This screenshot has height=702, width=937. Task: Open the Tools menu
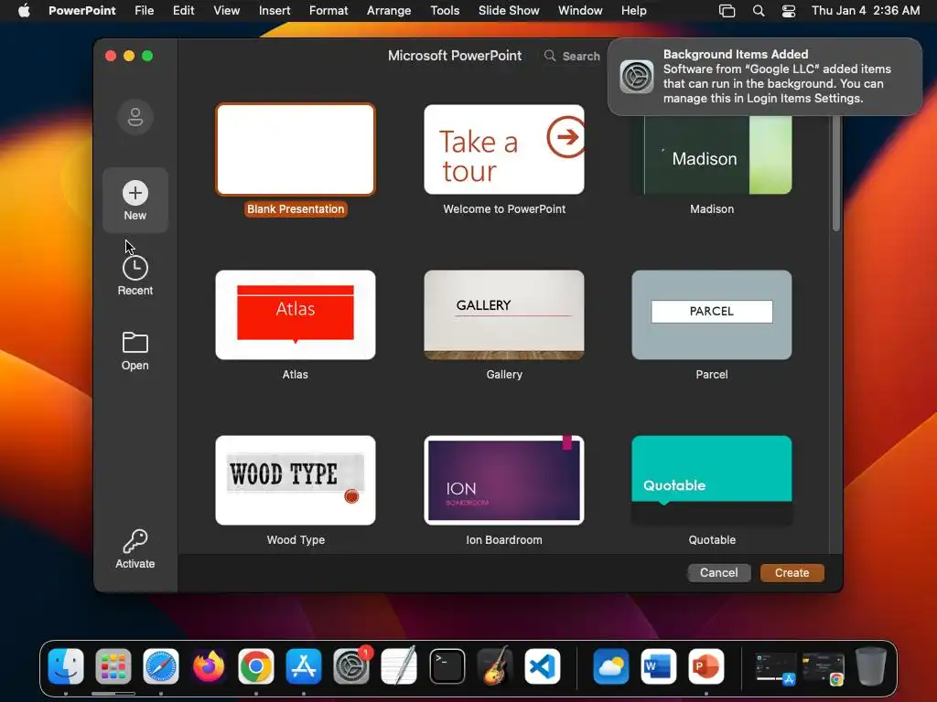(x=446, y=11)
